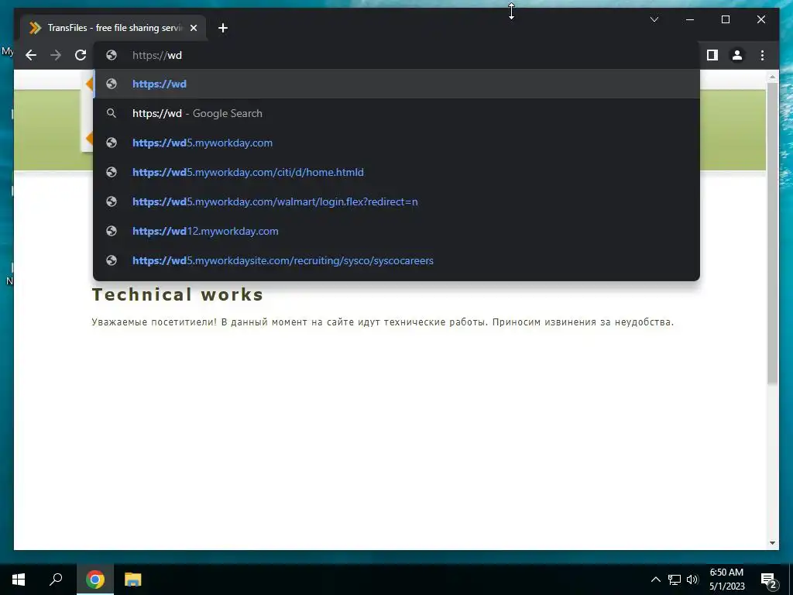Image resolution: width=793 pixels, height=595 pixels.
Task: Select the https://wd5.myworkday.com suggestion
Action: [396, 143]
